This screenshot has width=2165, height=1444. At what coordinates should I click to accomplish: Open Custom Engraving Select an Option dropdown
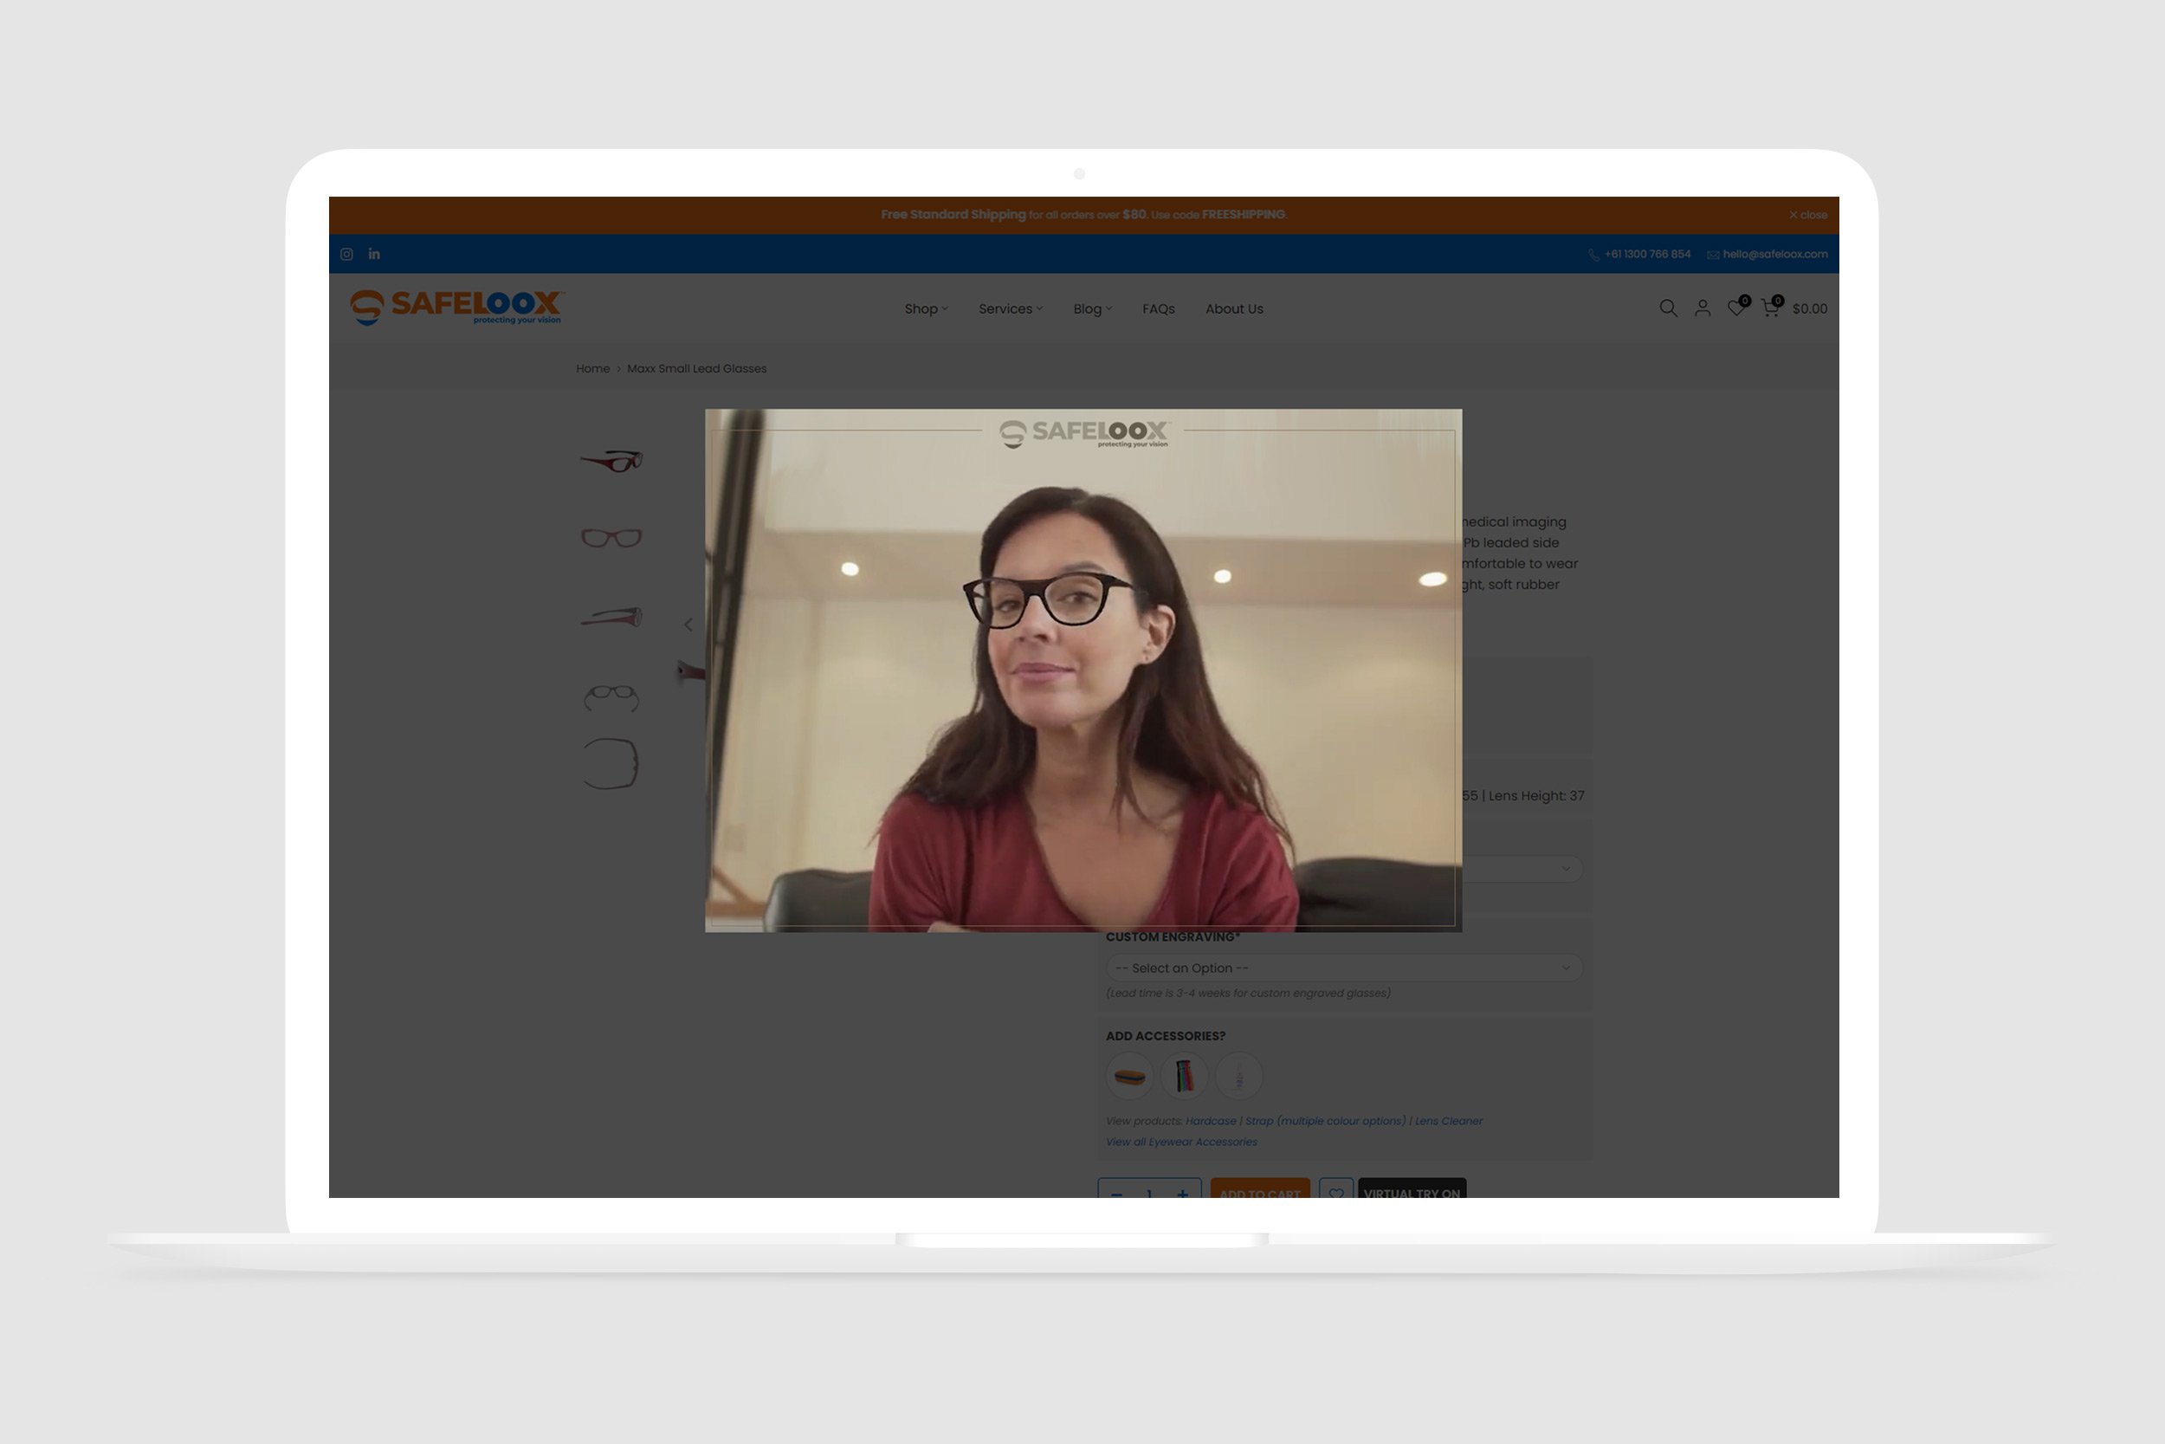click(1344, 968)
